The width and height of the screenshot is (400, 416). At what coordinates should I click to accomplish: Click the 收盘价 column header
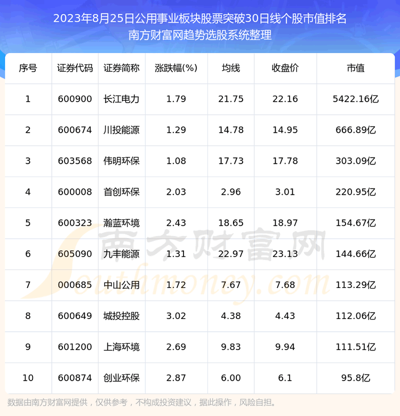[x=285, y=68]
